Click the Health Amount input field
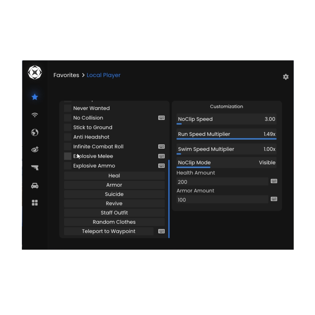This screenshot has width=315, height=315. pos(222,182)
